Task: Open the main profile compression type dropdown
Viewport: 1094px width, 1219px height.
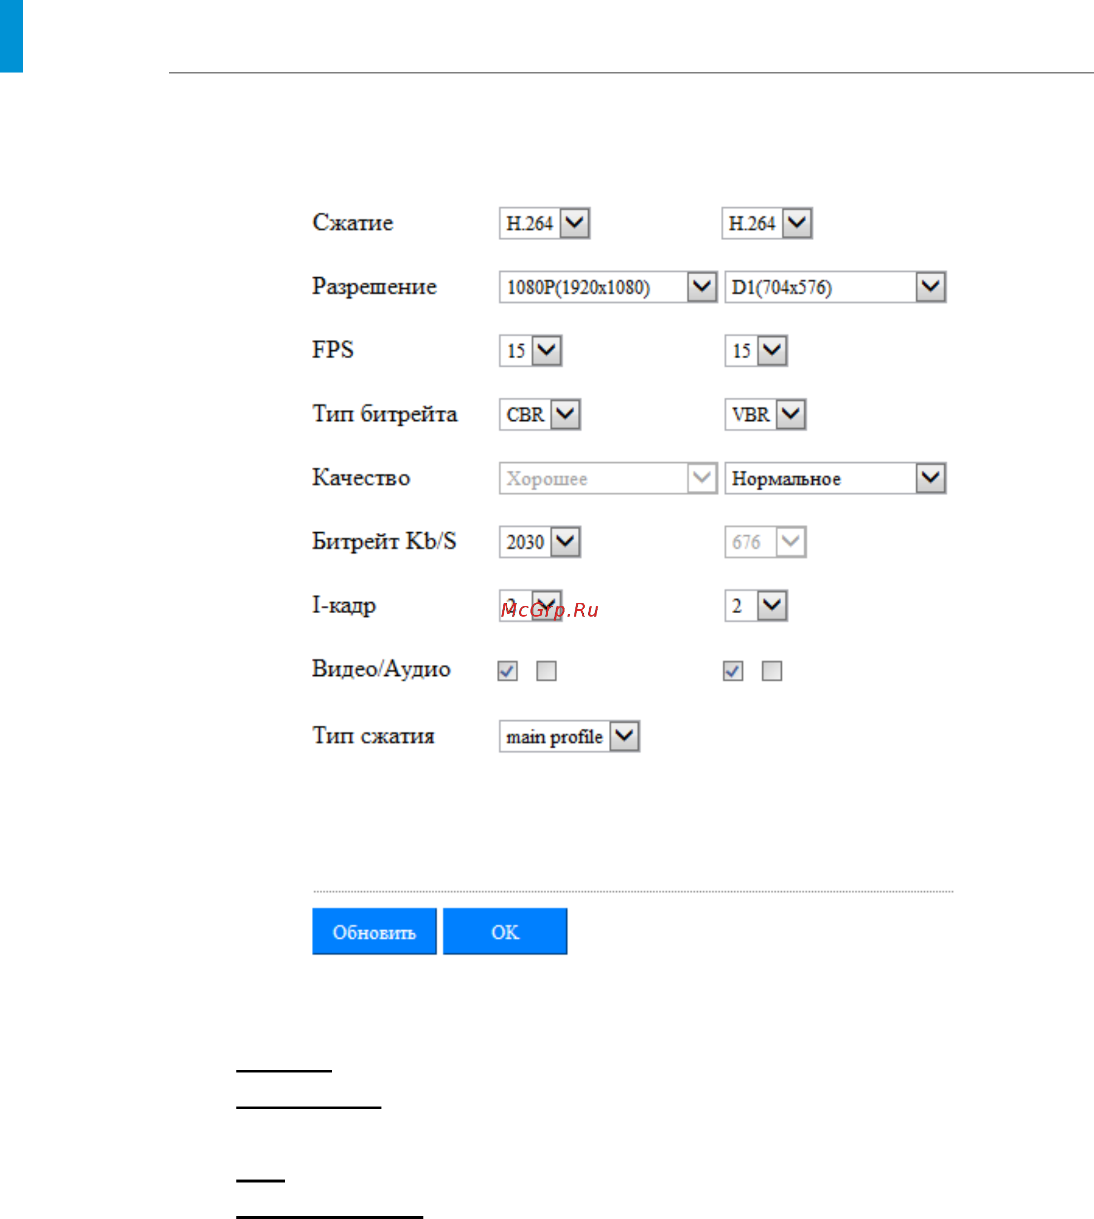Action: pos(569,737)
